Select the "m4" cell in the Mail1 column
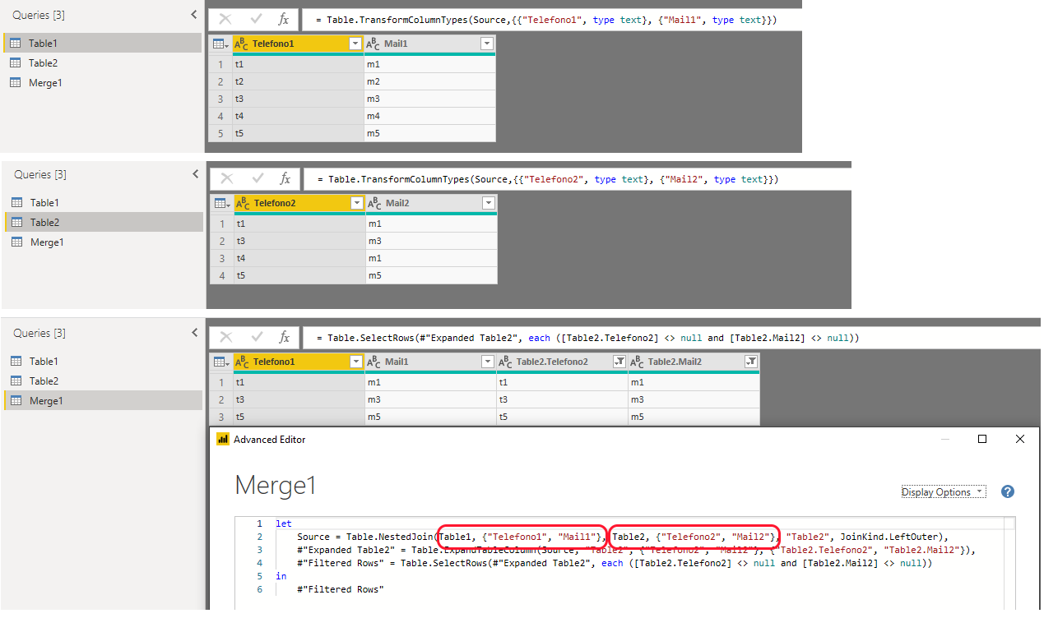Screen dimensions: 1044x618 click(x=429, y=116)
